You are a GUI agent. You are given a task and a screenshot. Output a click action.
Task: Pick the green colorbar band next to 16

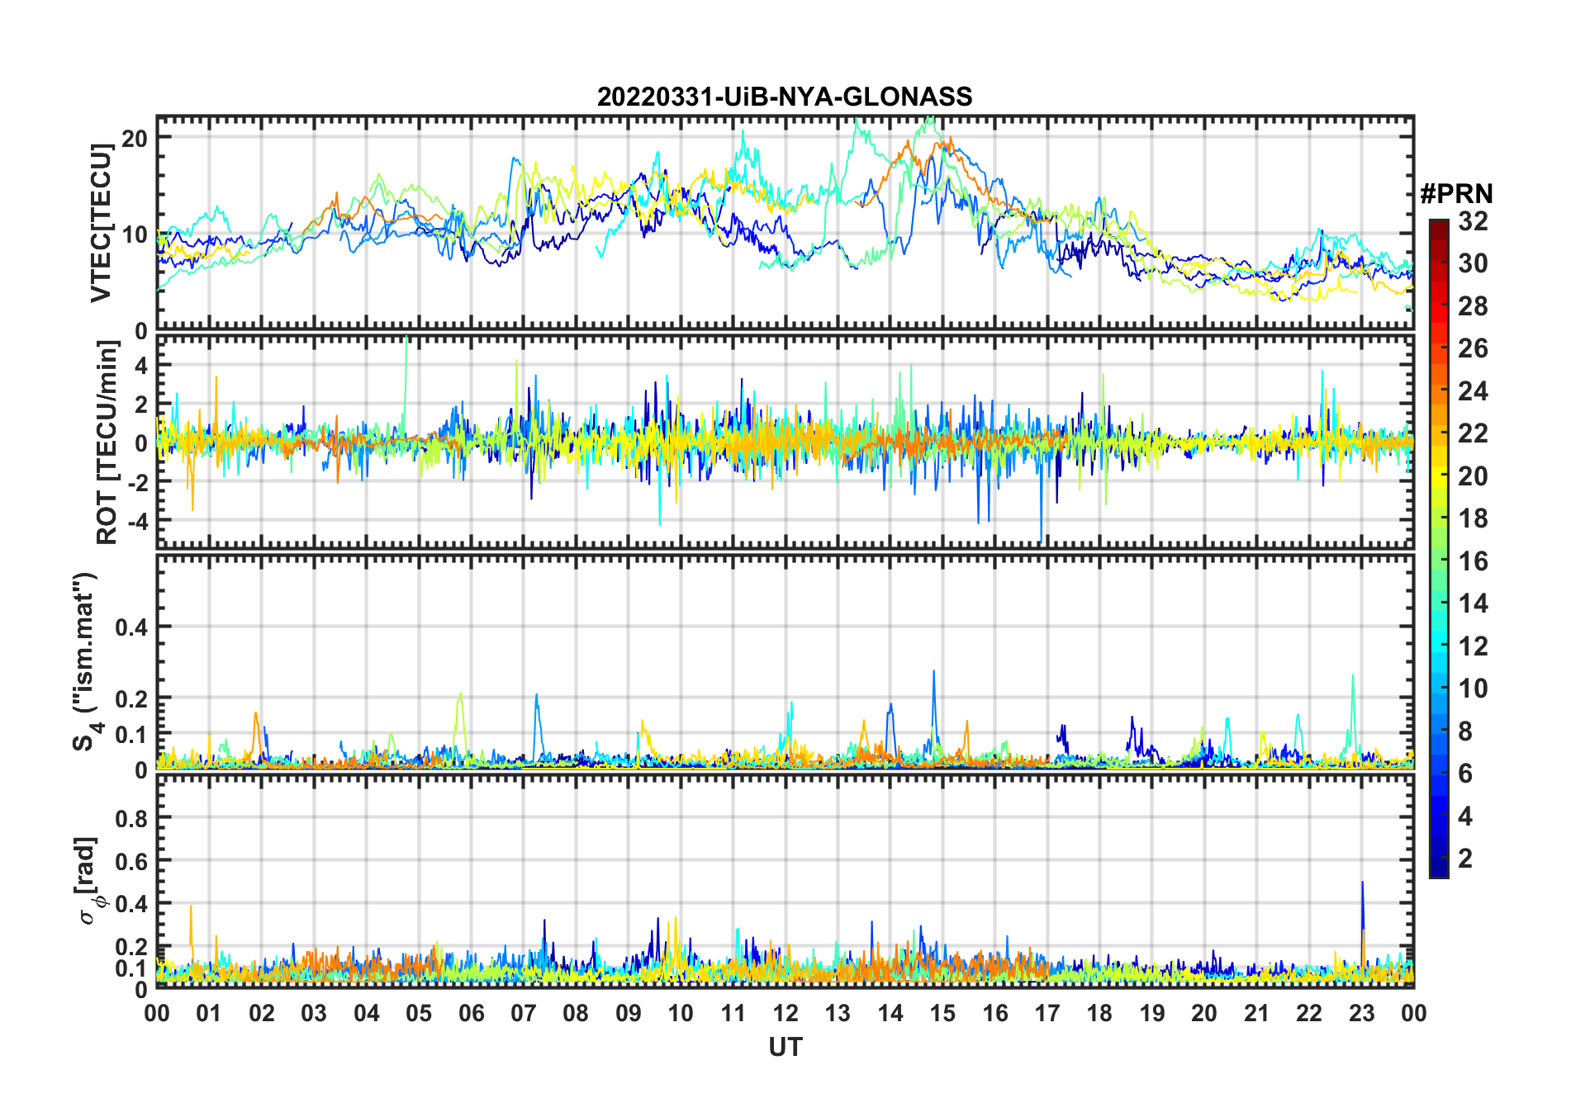(x=1439, y=561)
